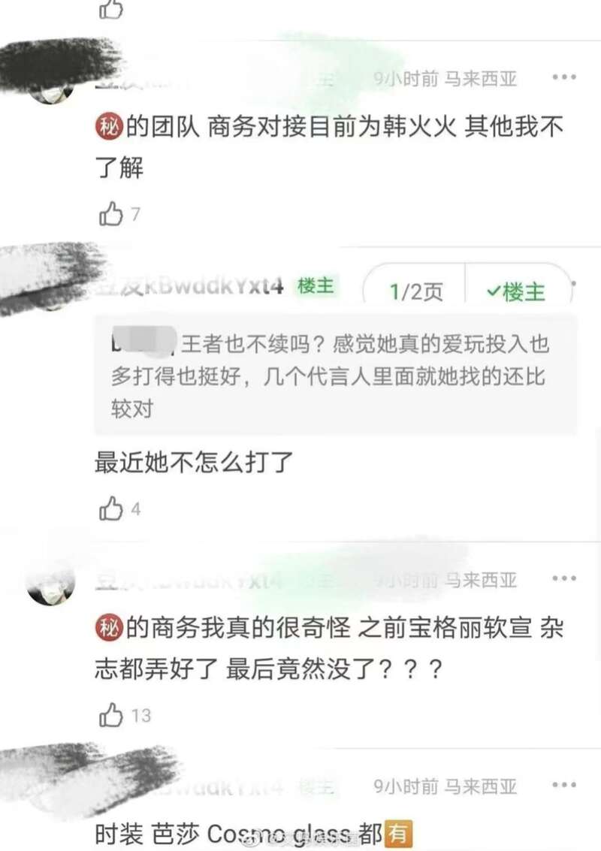Viewport: 601px width, 851px height.
Task: Tap the comment text 最近她不怎么打了
Action: click(x=194, y=463)
